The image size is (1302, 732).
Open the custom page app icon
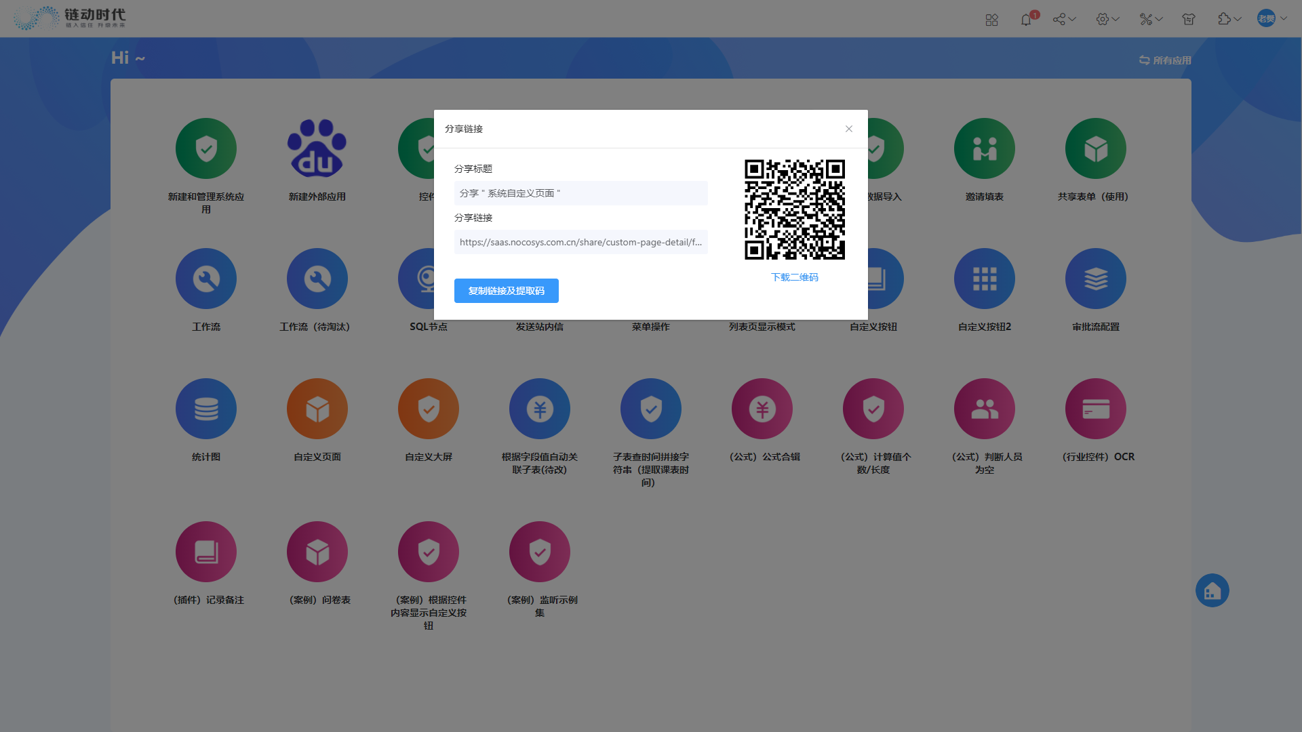point(317,409)
